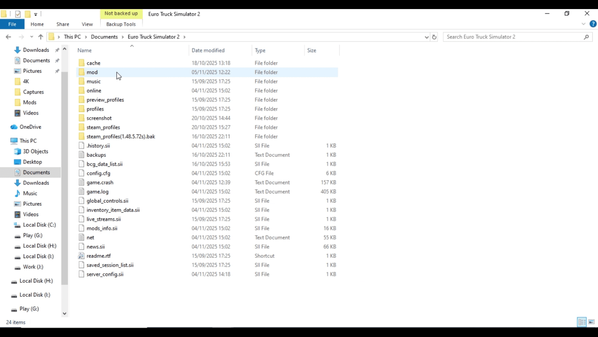Switch to details view
Viewport: 598px width, 337px height.
[582, 322]
